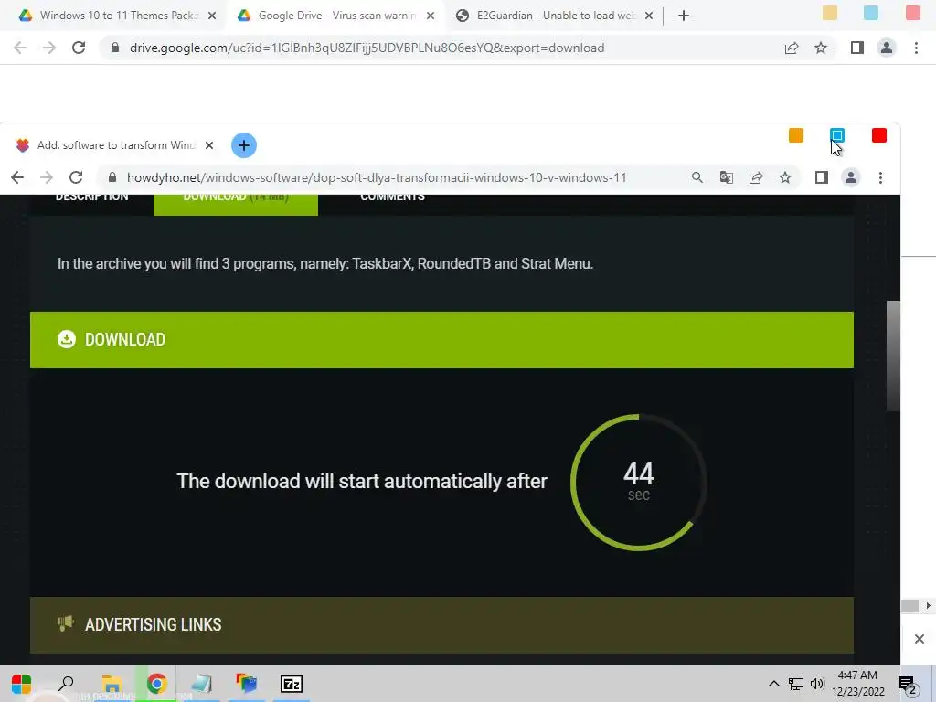Click forward arrow in the Google Drive window
936x702 pixels.
(x=49, y=48)
